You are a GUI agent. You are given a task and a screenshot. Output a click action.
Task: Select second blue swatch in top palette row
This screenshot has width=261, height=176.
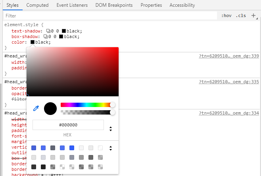(x=43, y=148)
